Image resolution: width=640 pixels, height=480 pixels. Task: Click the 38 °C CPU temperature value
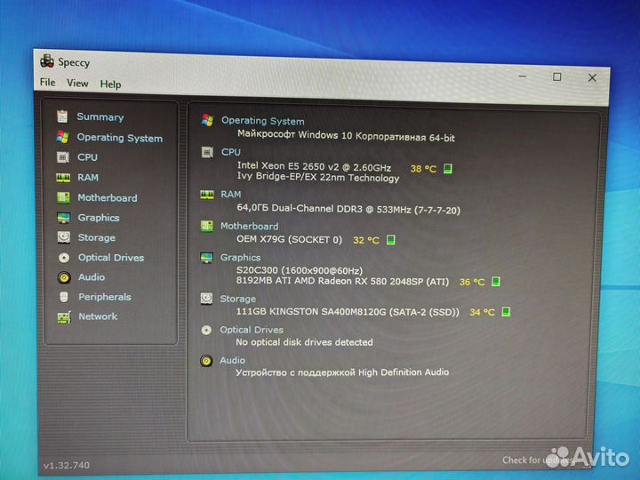tap(423, 169)
